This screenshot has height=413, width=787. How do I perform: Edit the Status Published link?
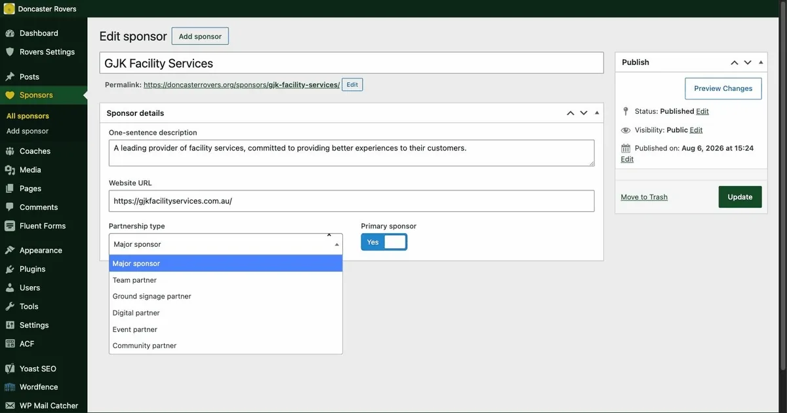coord(702,111)
